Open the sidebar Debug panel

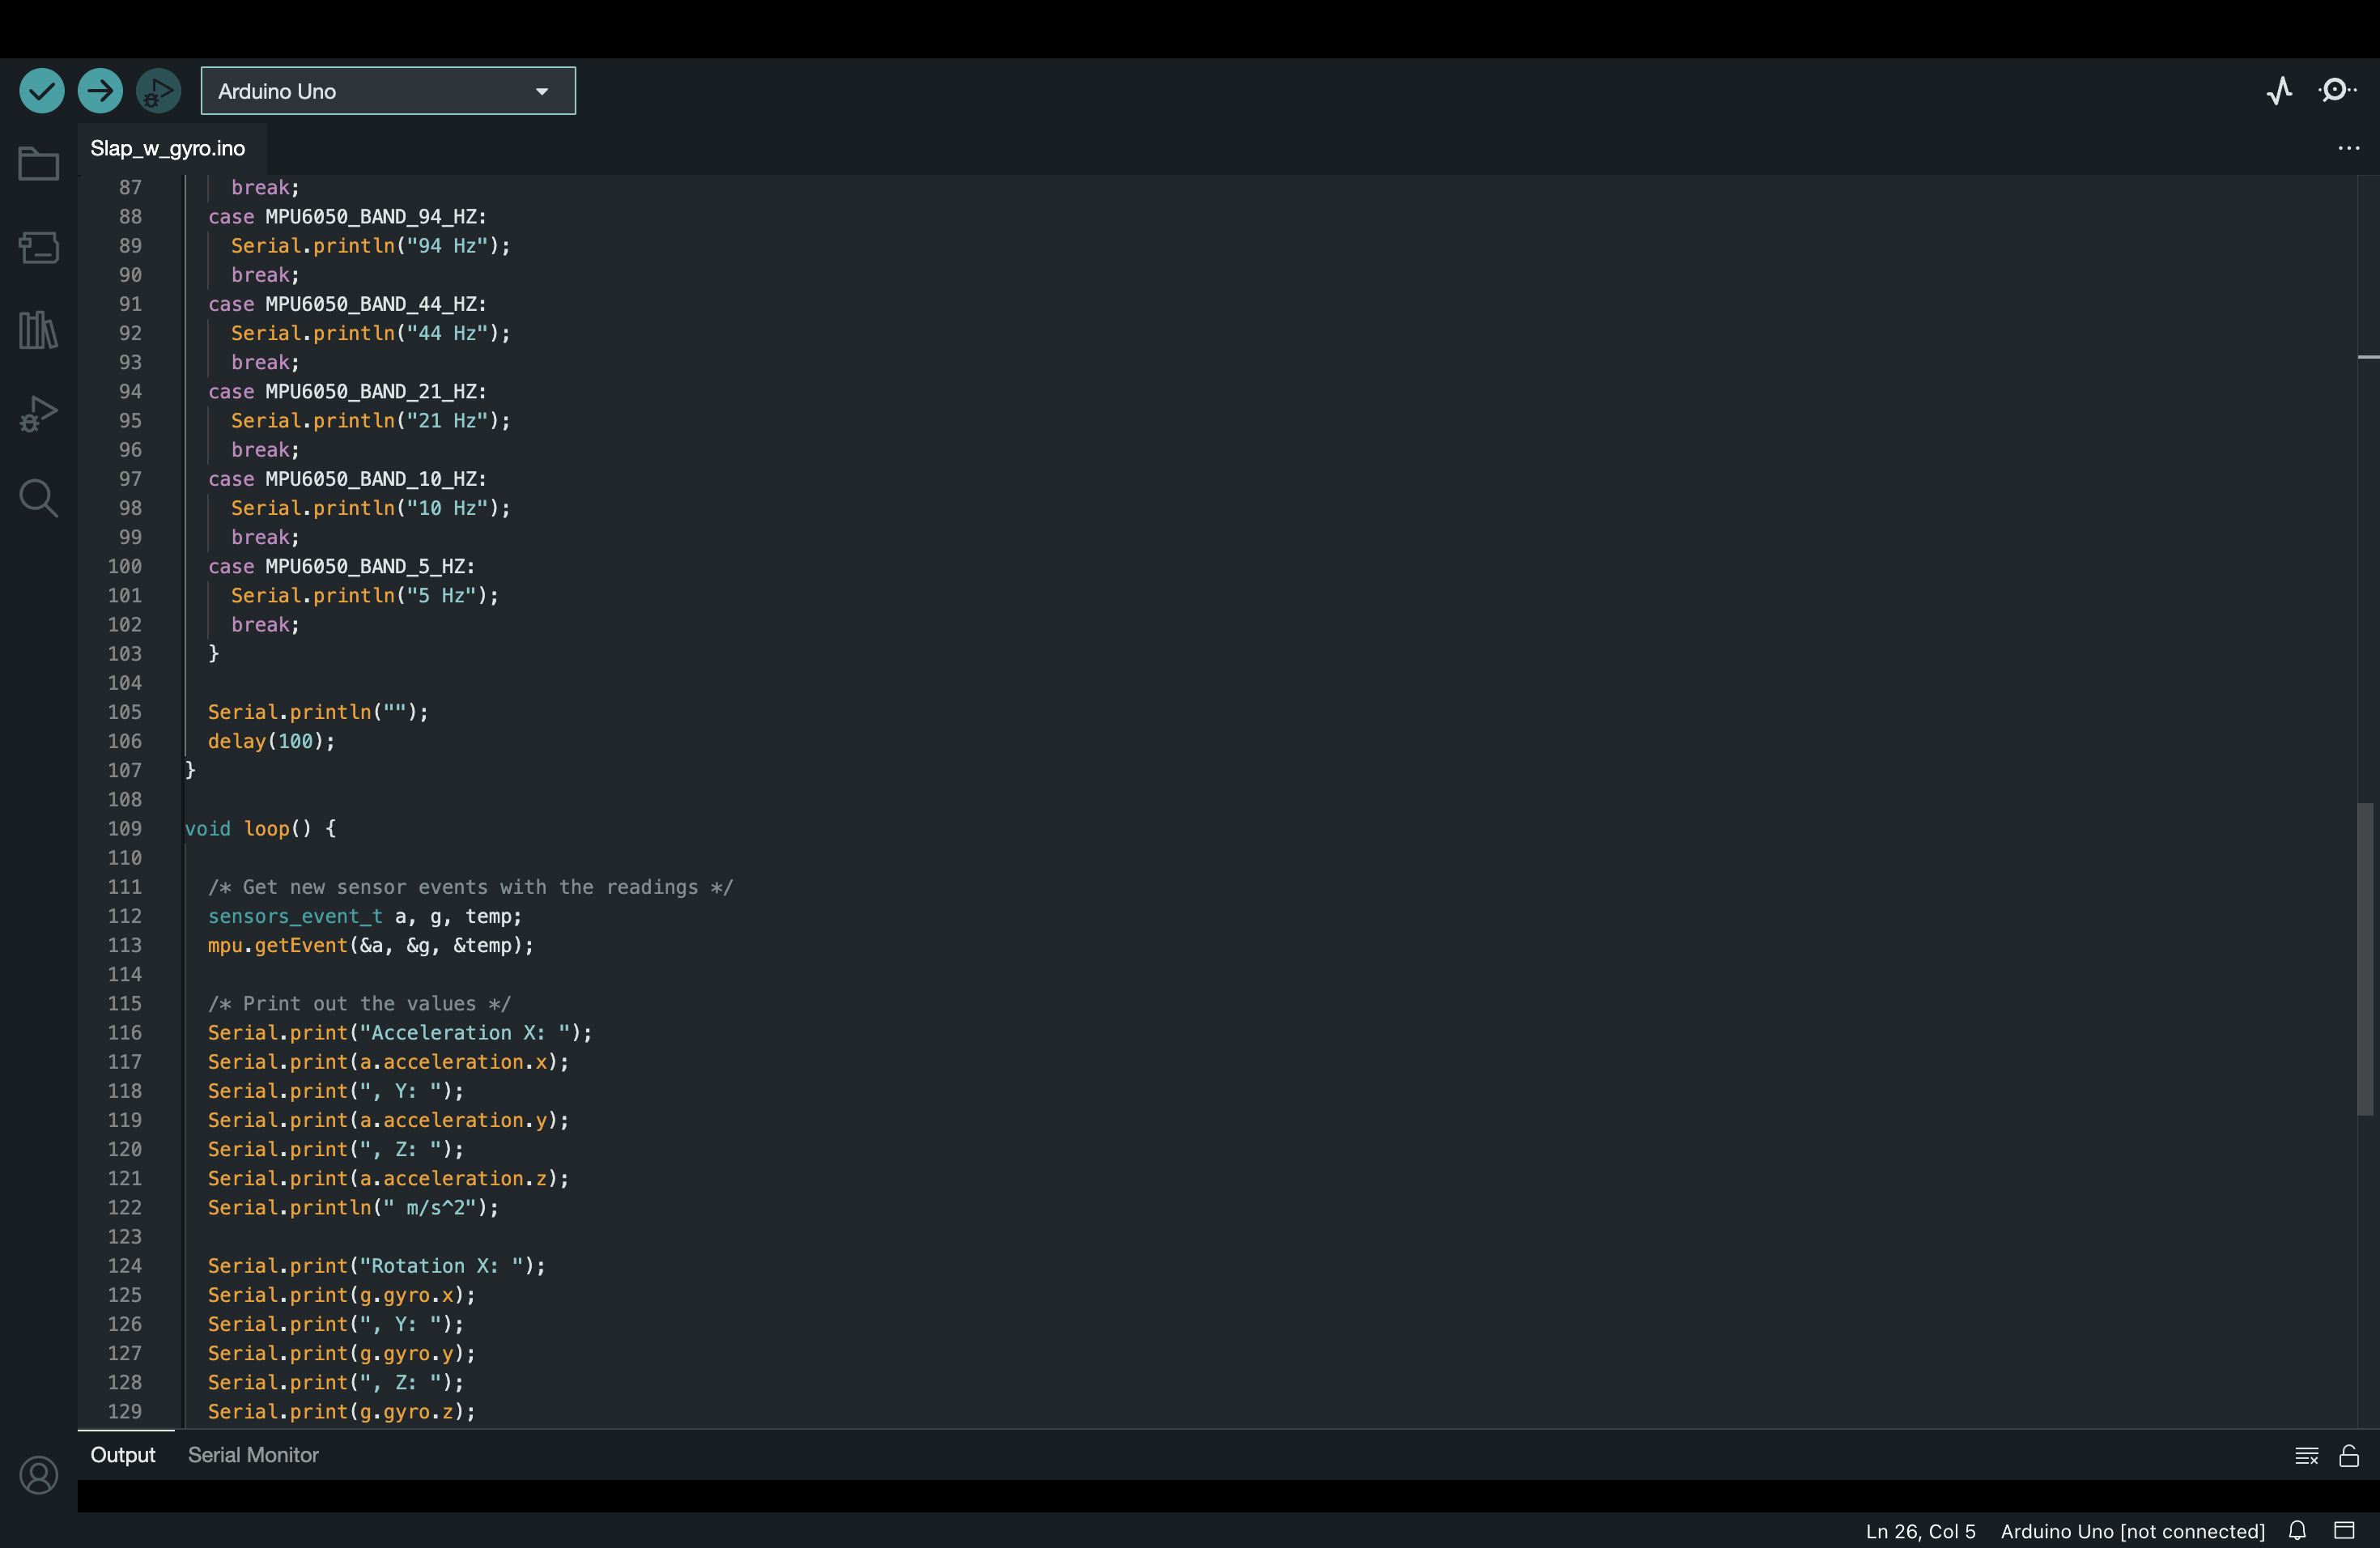[x=39, y=414]
